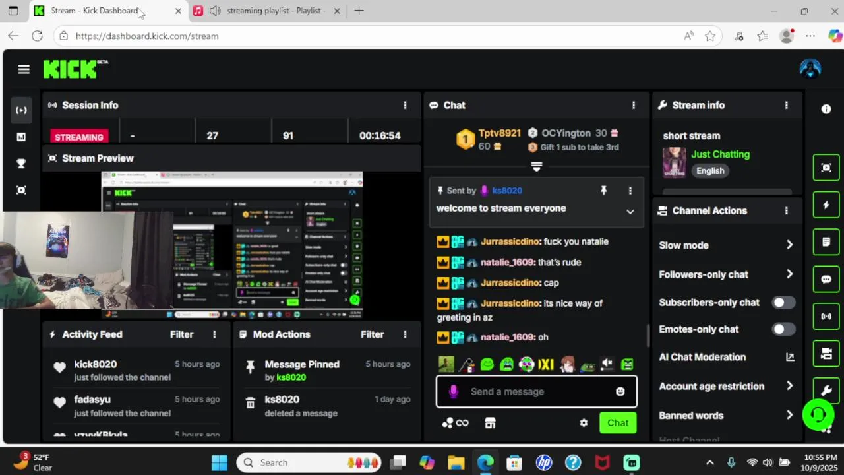The image size is (844, 475).
Task: Open the Session Info options menu
Action: point(405,105)
